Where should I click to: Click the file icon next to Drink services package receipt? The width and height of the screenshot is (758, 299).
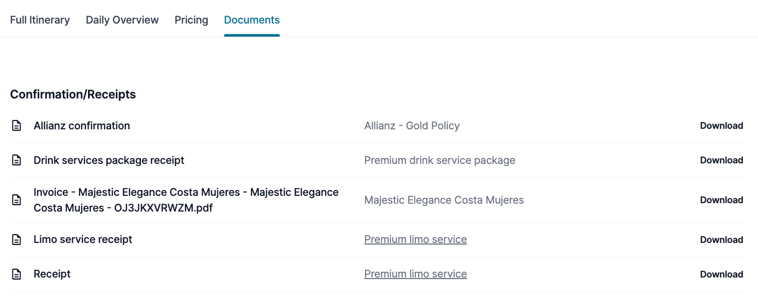tap(17, 160)
